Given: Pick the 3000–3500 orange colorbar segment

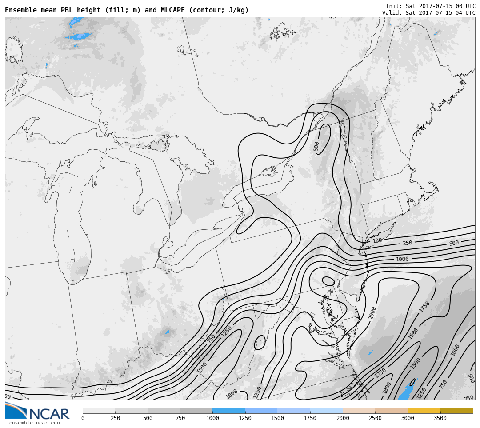Looking at the screenshot, I should [424, 411].
